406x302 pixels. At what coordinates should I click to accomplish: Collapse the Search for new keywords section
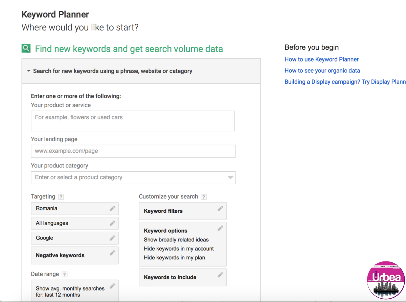[28, 71]
